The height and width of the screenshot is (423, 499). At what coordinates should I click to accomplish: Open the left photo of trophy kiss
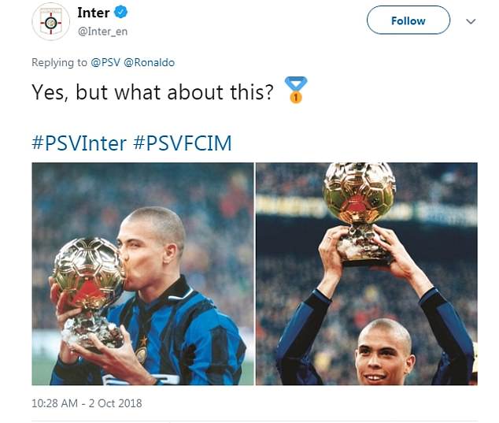click(142, 273)
